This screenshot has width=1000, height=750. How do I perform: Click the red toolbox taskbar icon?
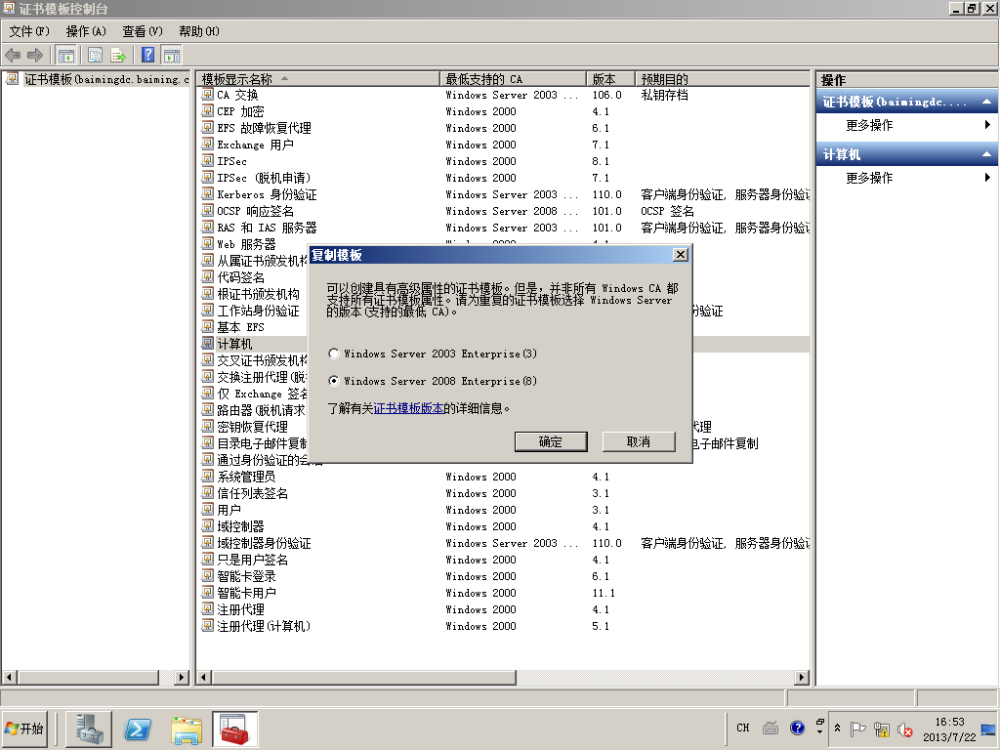click(234, 729)
